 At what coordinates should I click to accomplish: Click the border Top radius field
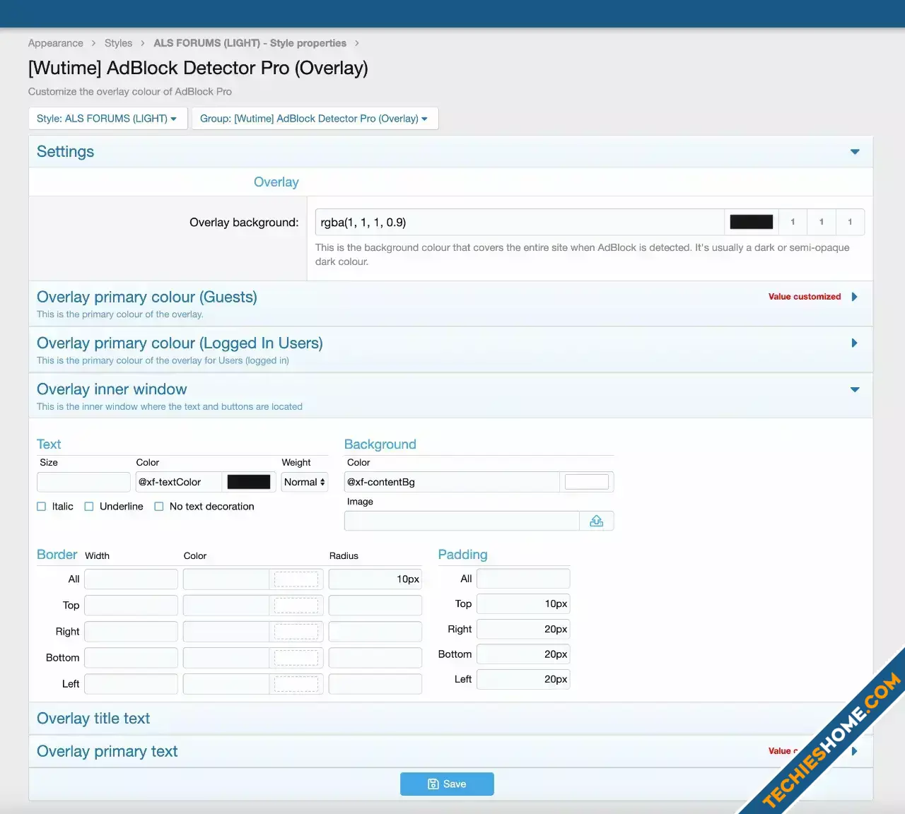click(375, 606)
